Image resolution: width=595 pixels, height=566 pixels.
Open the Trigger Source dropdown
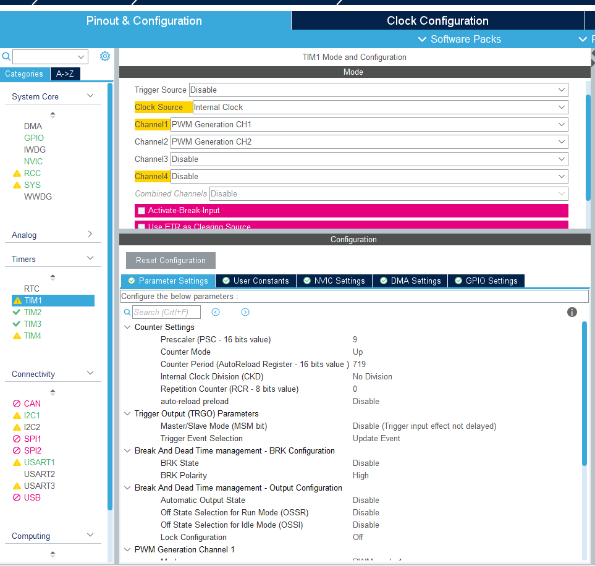378,90
